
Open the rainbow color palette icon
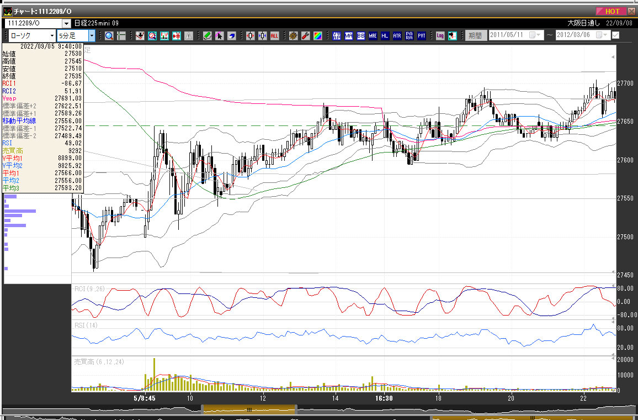pyautogui.click(x=318, y=36)
